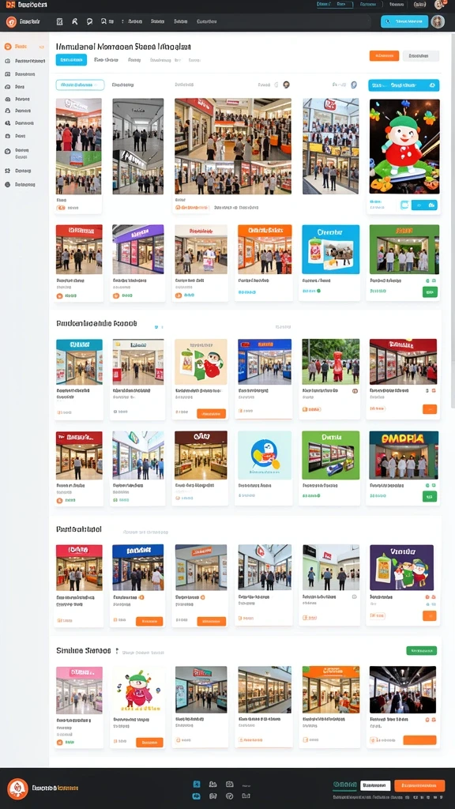Select the solid blue tab under the page title
Screen dimensions: 455x809
coord(71,60)
